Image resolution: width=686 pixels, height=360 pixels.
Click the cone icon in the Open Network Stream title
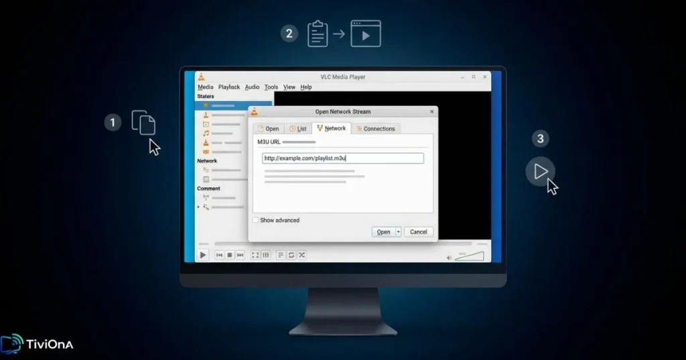click(x=254, y=112)
